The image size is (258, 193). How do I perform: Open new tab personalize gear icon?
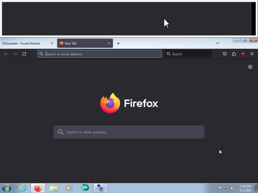tap(250, 67)
